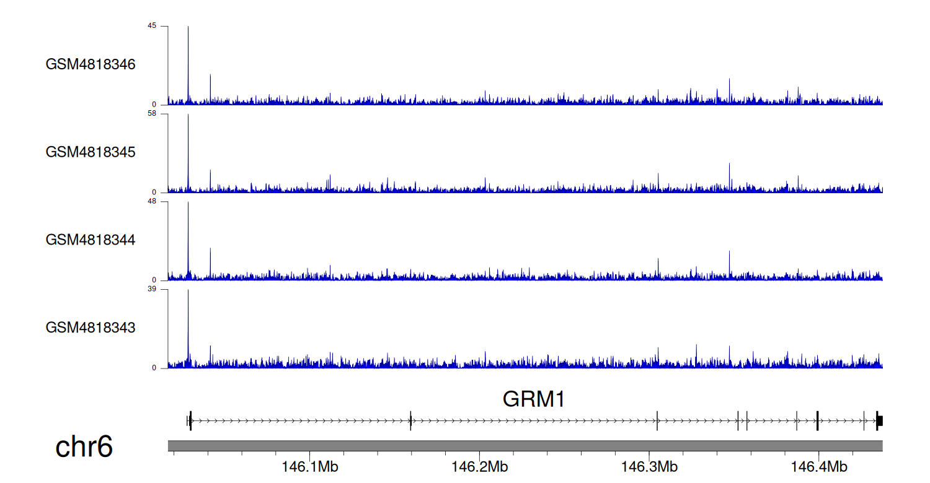This screenshot has width=930, height=483.
Task: Click the y-axis maximum value 58
Action: coord(152,114)
